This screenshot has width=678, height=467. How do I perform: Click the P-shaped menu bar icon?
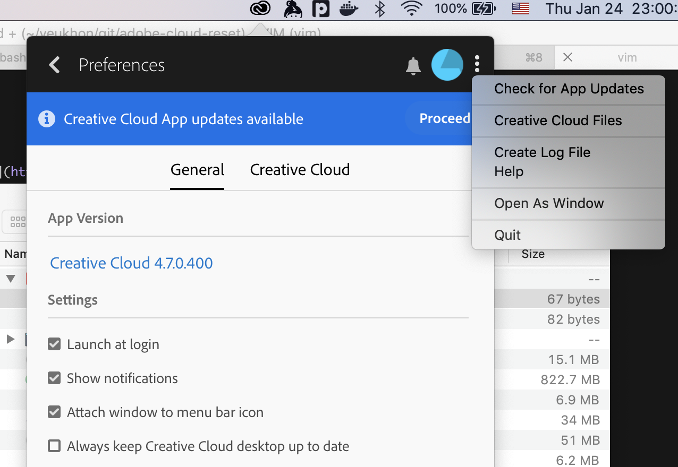[321, 8]
